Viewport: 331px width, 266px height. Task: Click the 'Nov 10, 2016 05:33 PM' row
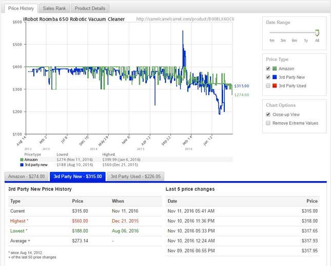click(243, 231)
